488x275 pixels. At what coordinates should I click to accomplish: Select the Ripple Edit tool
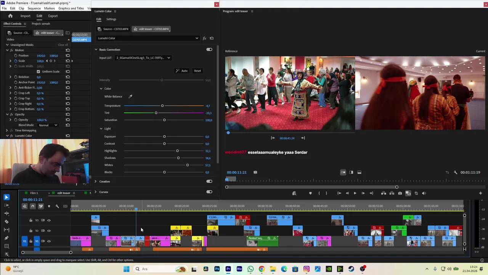point(6,213)
